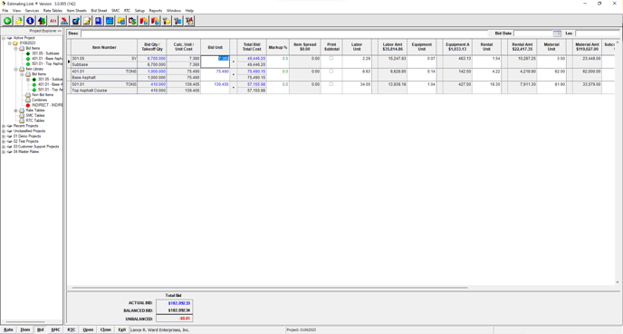Click the Open button in bottom bar

[x=88, y=329]
